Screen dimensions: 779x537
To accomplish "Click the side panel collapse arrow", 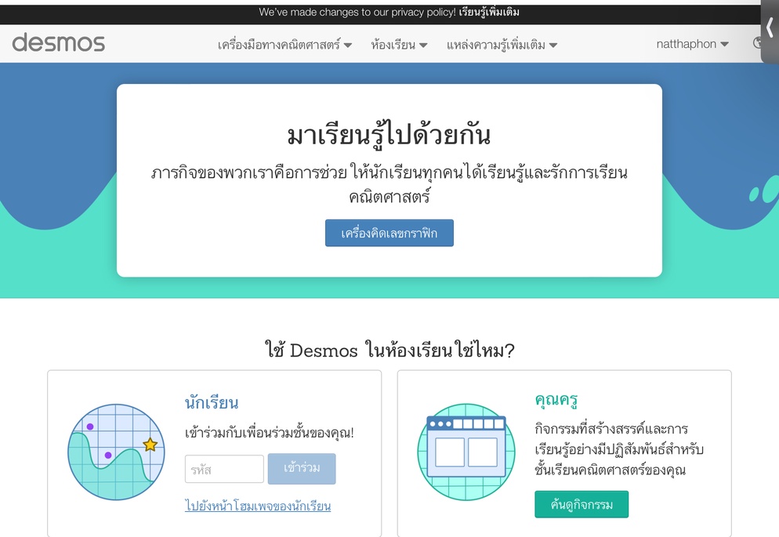I will 770,28.
